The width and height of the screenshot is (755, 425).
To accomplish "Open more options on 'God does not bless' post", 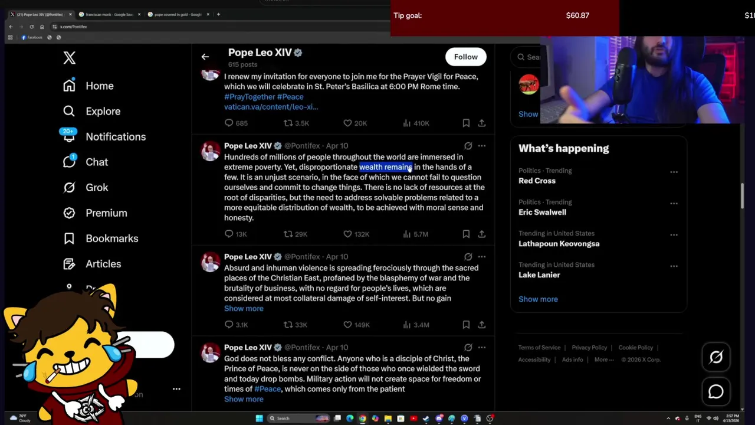I will pyautogui.click(x=482, y=347).
